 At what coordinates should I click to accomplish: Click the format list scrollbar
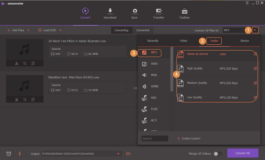(x=172, y=69)
